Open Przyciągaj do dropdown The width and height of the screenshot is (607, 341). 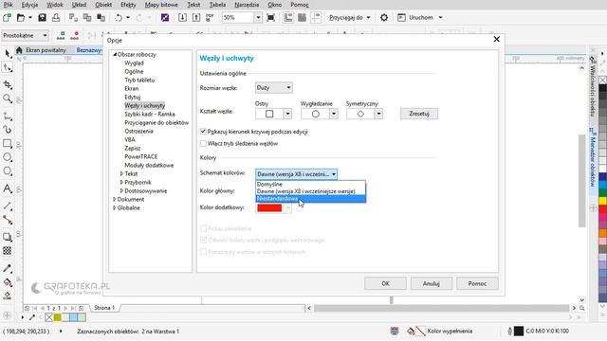coord(350,17)
